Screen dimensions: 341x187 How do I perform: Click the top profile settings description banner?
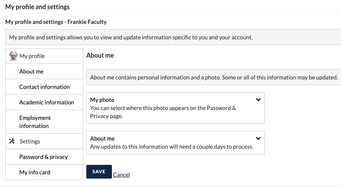click(x=131, y=37)
